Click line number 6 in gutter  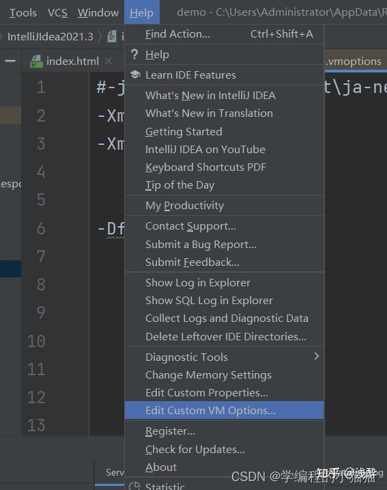coord(41,228)
